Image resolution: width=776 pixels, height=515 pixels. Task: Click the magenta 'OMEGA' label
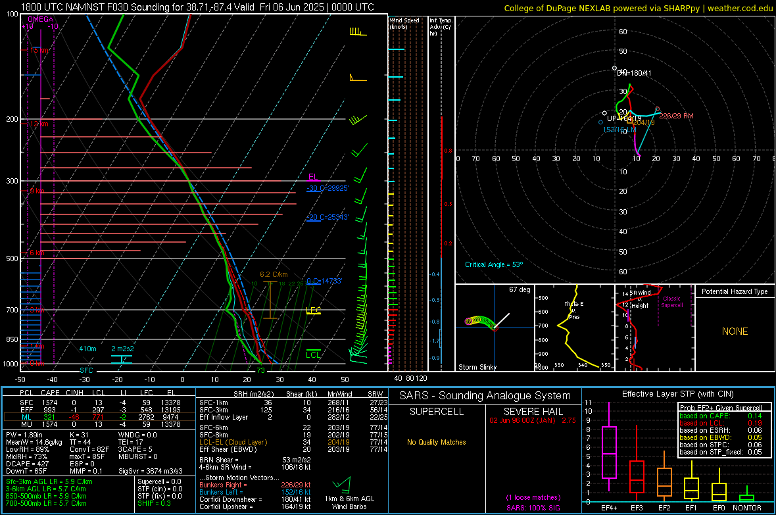click(41, 19)
